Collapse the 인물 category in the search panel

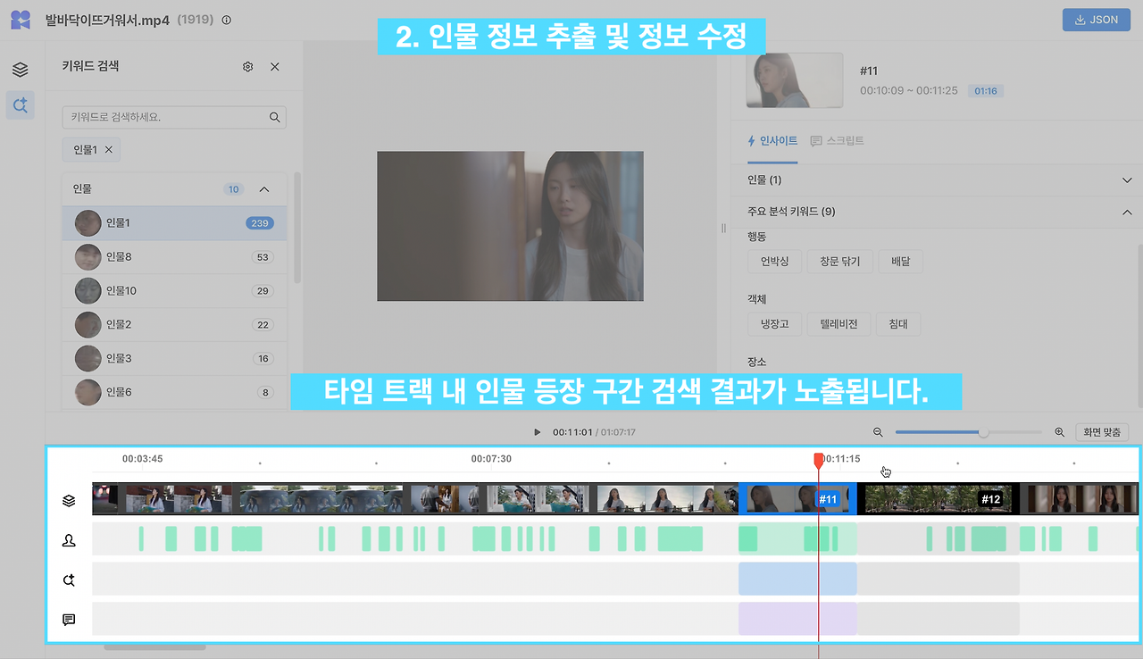coord(264,188)
